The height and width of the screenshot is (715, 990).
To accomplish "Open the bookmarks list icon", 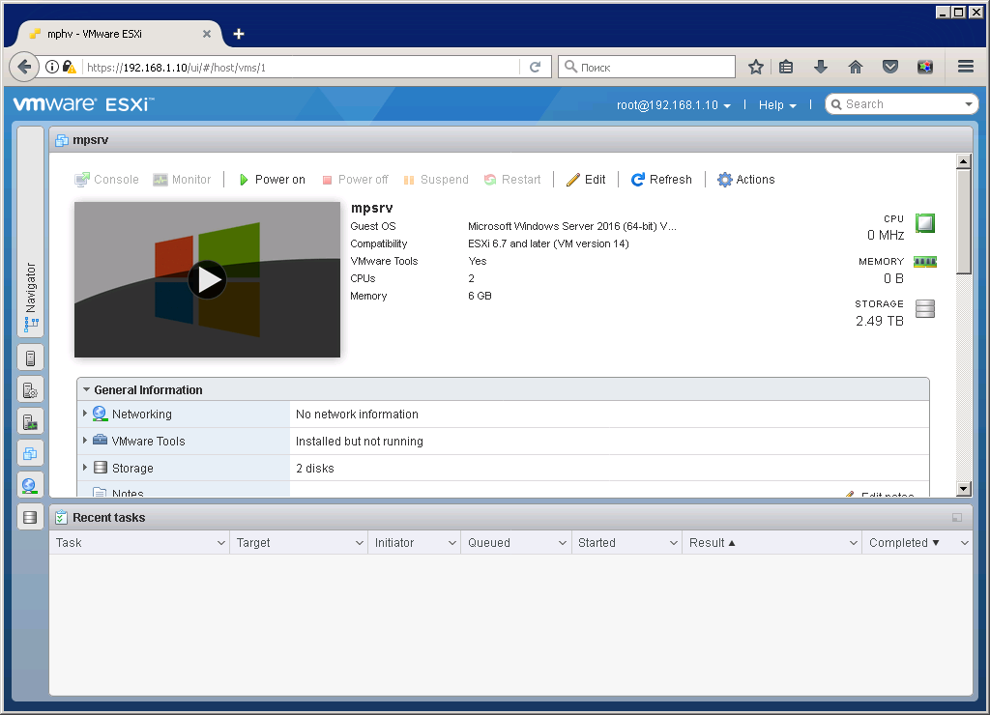I will click(x=786, y=67).
